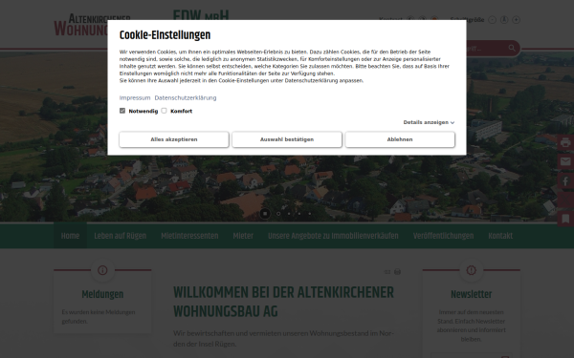The height and width of the screenshot is (358, 574).
Task: Open Mieter menu item
Action: click(243, 236)
